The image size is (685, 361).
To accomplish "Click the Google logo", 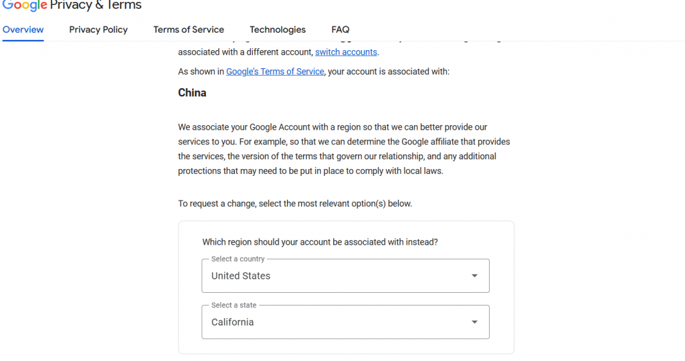I will tap(24, 5).
